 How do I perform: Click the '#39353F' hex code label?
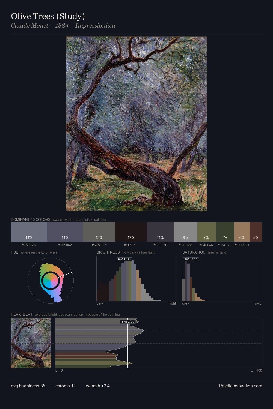coord(160,245)
